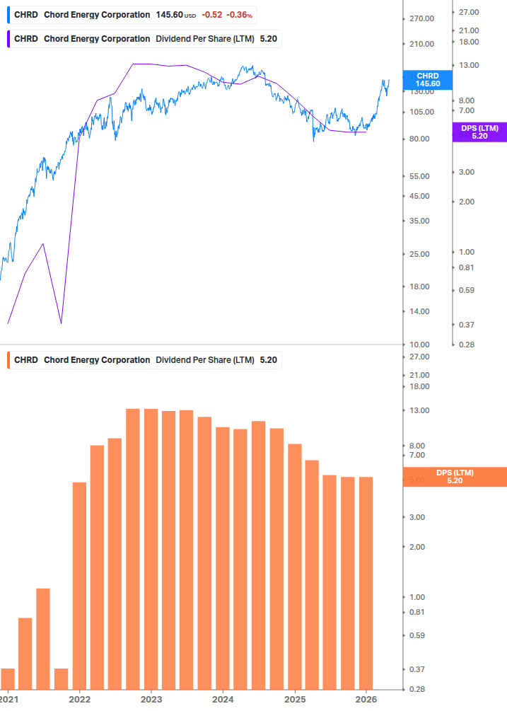Click the blue CHRD price legend label

pos(132,15)
